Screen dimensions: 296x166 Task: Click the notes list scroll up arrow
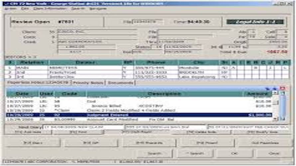coord(275,93)
